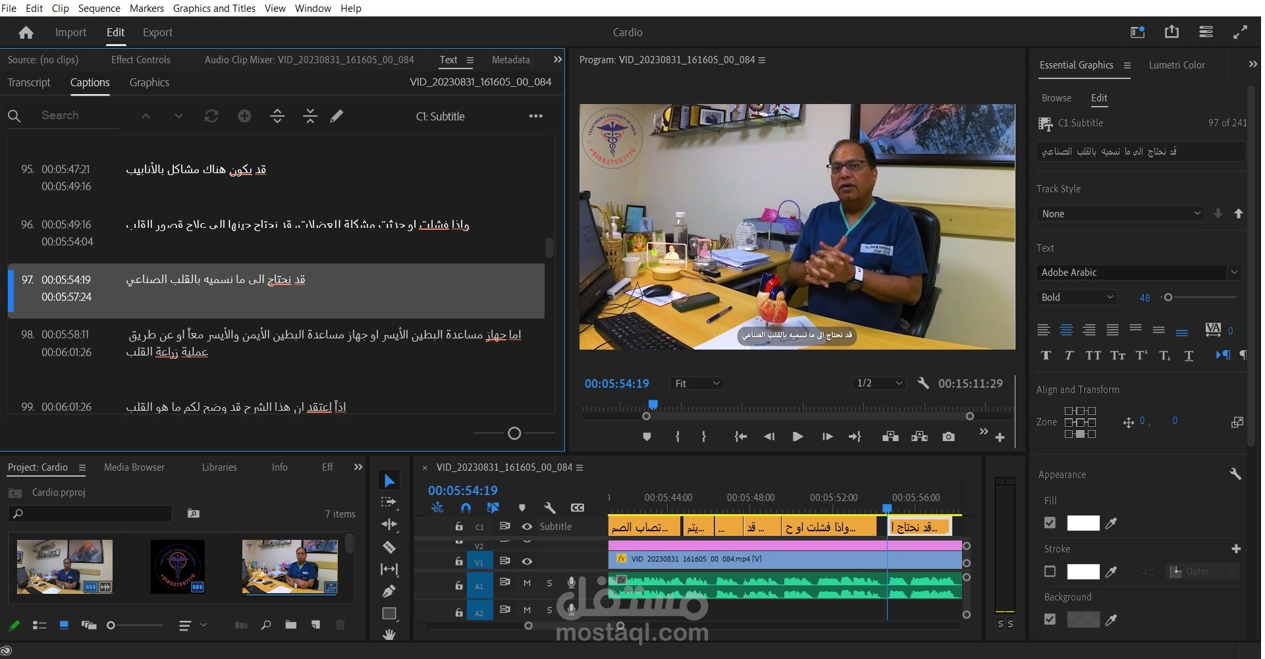Select caption 95 in the list
This screenshot has width=1265, height=659.
tap(277, 178)
